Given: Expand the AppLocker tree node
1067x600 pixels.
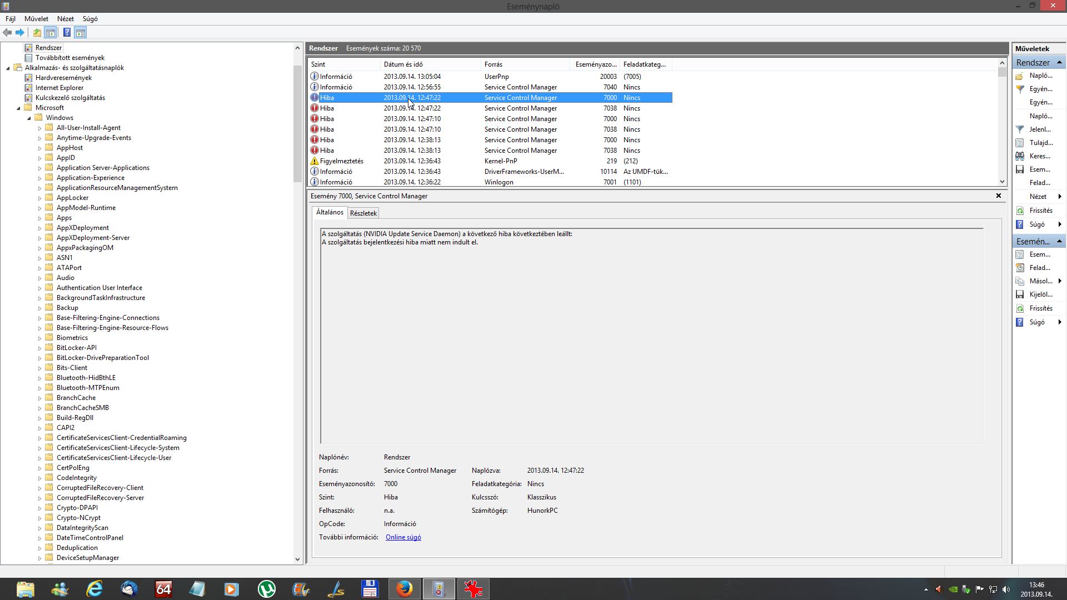Looking at the screenshot, I should click(39, 198).
